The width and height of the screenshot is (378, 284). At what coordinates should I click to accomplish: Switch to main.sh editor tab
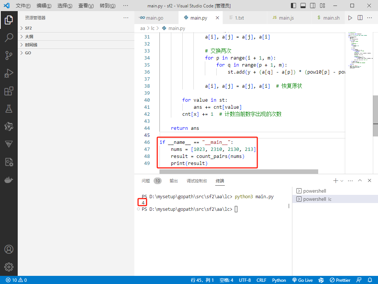[329, 18]
